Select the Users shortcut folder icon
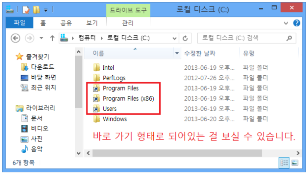 (96, 109)
